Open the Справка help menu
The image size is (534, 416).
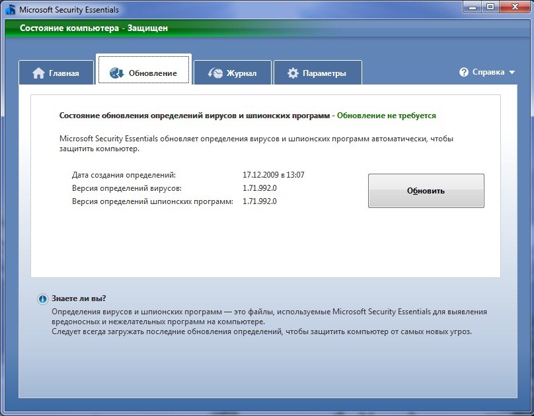coord(487,72)
